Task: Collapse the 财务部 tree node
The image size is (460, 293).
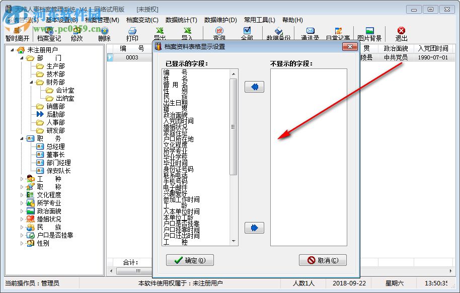Action: (x=31, y=82)
